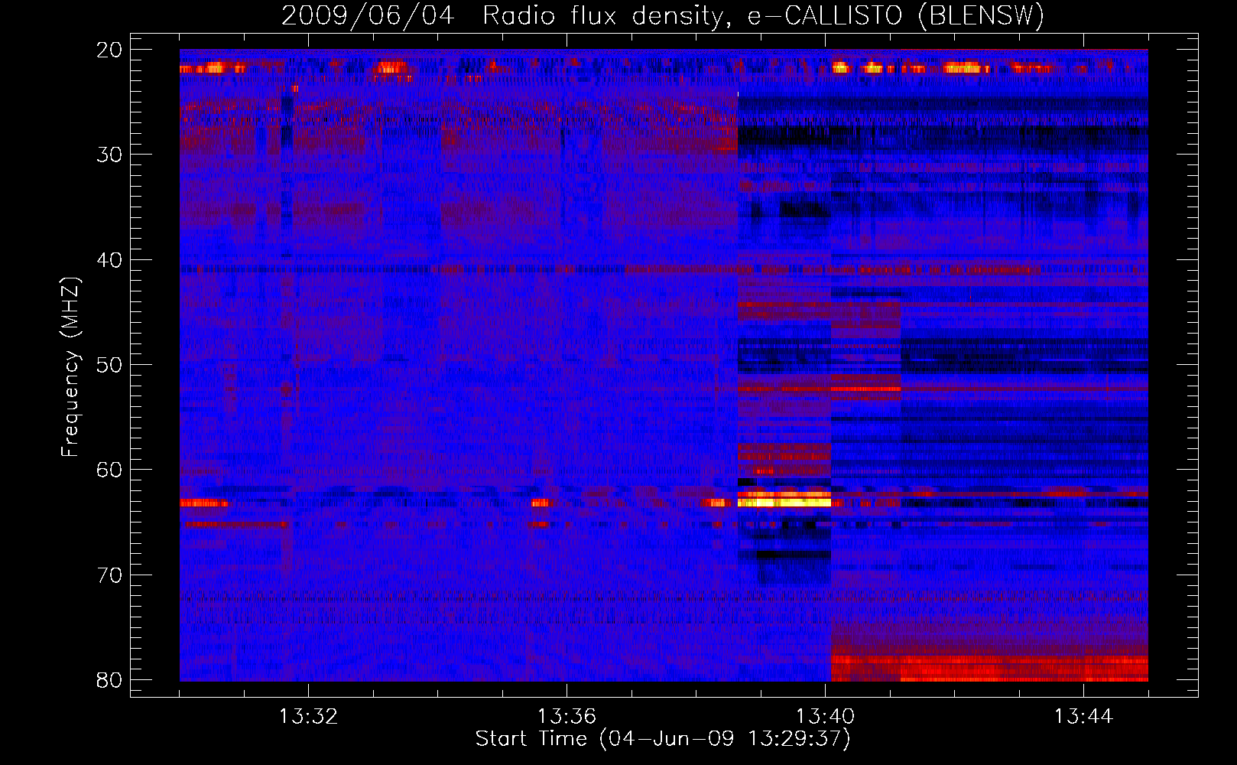Click the 30 frequency tick label
This screenshot has width=1237, height=765.
click(110, 155)
